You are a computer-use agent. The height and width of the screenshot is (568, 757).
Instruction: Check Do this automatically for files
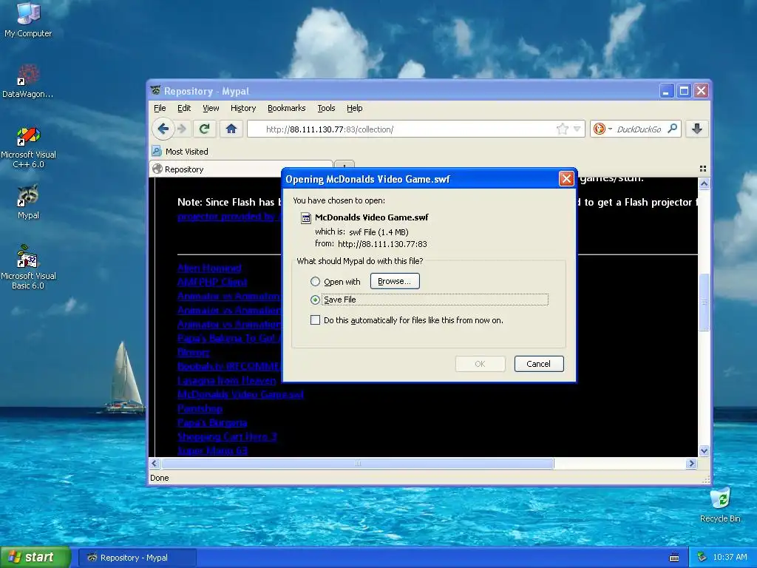tap(315, 319)
